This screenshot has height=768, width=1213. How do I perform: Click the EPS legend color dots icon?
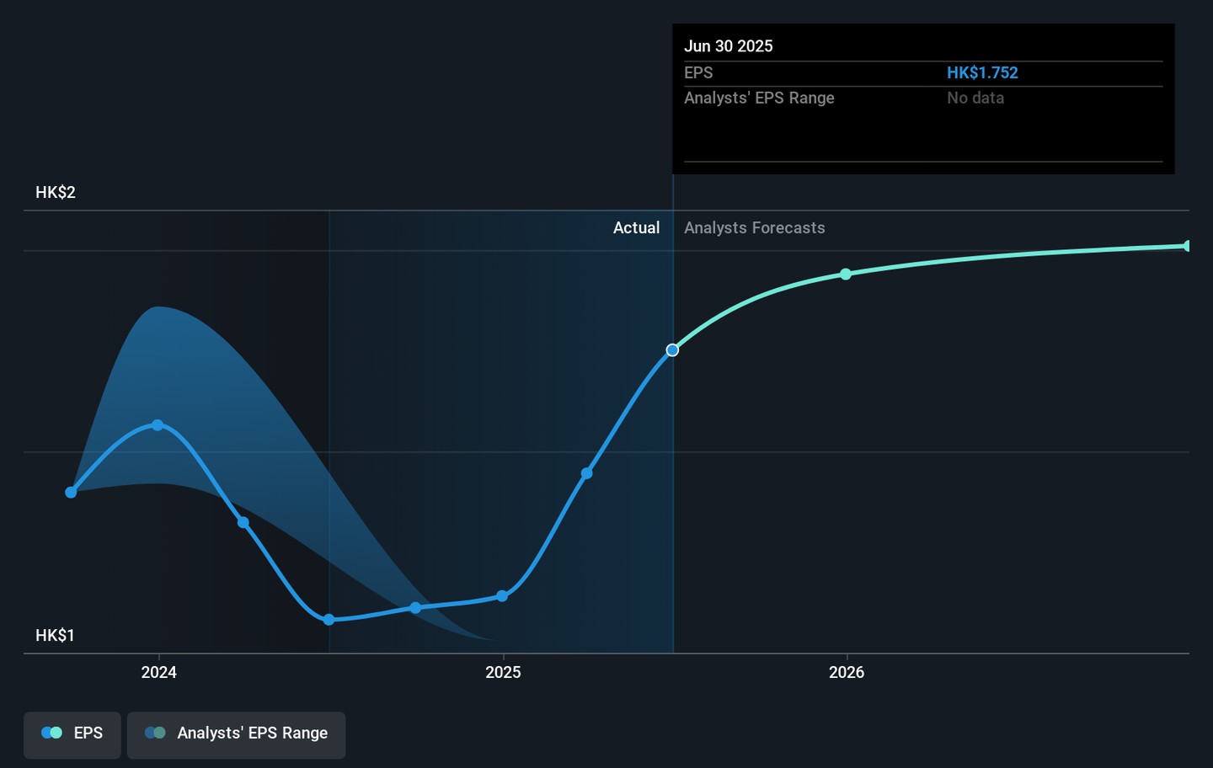point(51,733)
